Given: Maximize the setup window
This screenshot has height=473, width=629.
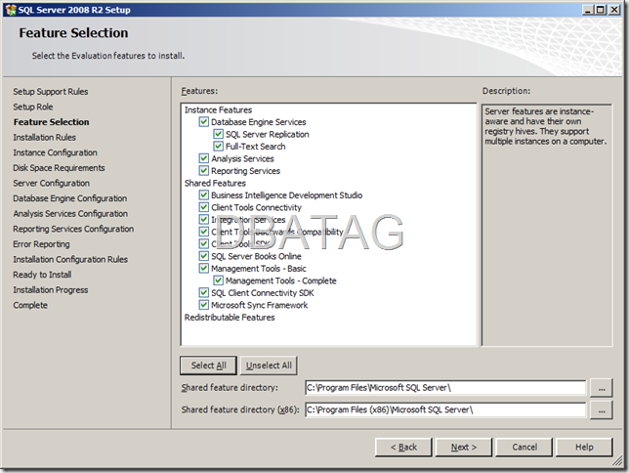Looking at the screenshot, I should [x=601, y=10].
